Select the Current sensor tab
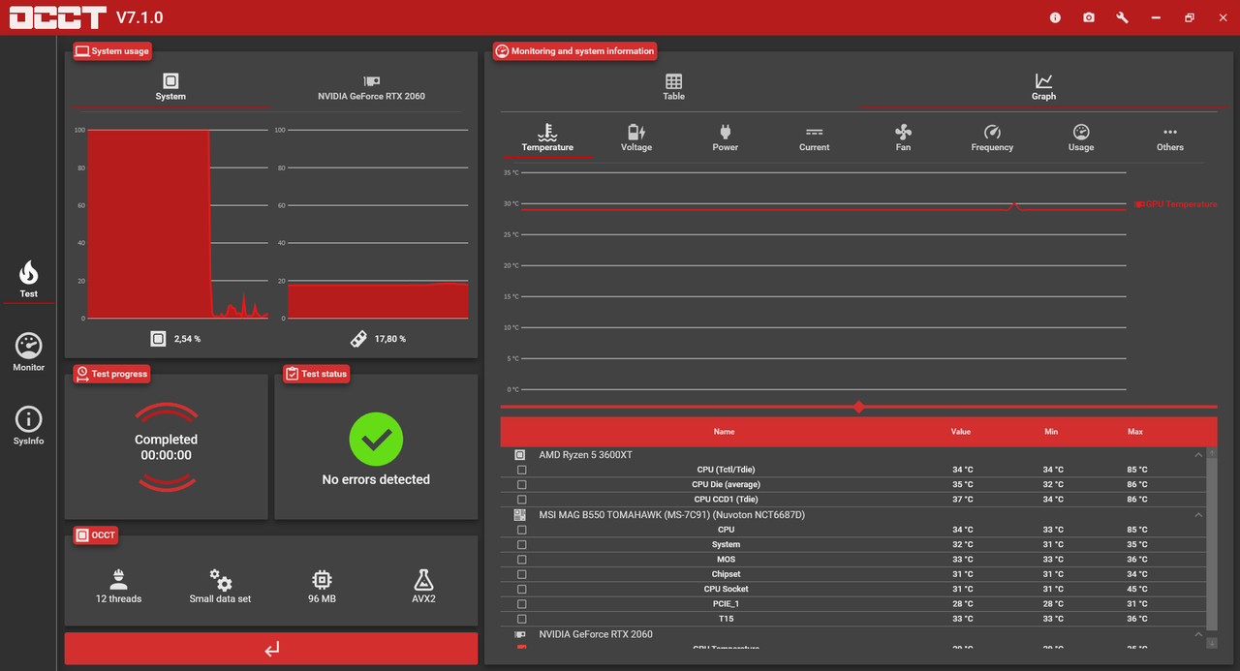The width and height of the screenshot is (1240, 671). [x=814, y=137]
